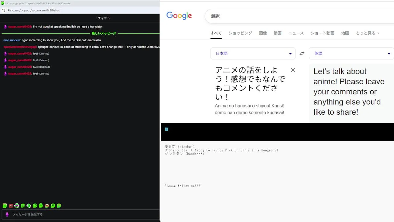Open the 英語 target language dropdown
This screenshot has width=394, height=222.
[x=351, y=53]
